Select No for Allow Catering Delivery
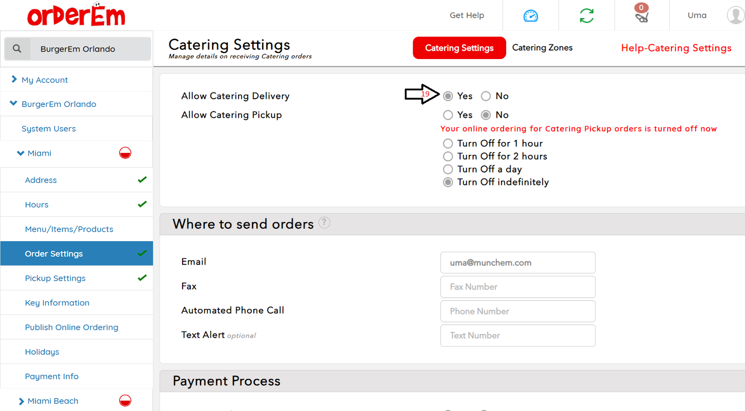 click(x=486, y=96)
